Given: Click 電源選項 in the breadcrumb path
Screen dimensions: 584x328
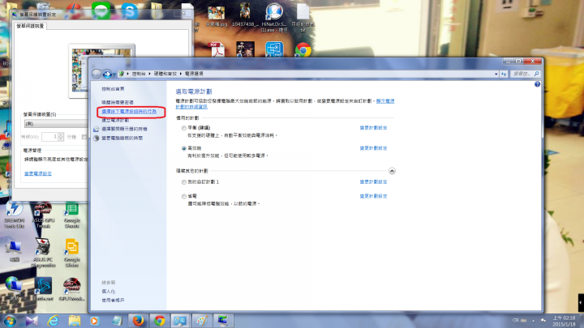Looking at the screenshot, I should pyautogui.click(x=194, y=74).
